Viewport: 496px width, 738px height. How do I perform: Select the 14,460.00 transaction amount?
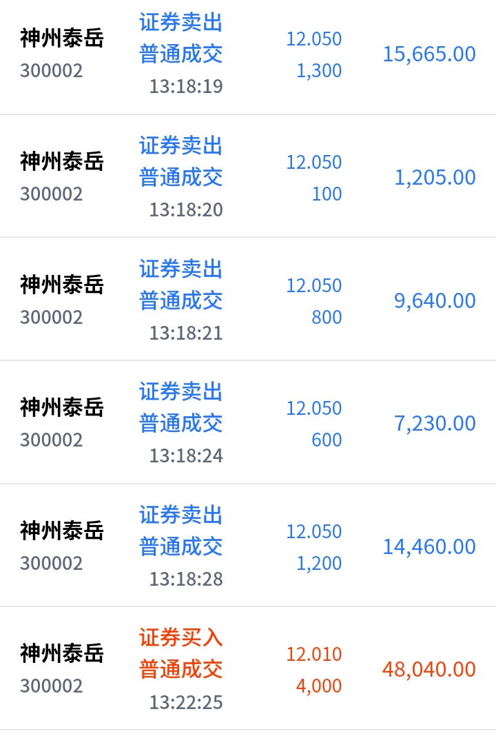[x=429, y=547]
